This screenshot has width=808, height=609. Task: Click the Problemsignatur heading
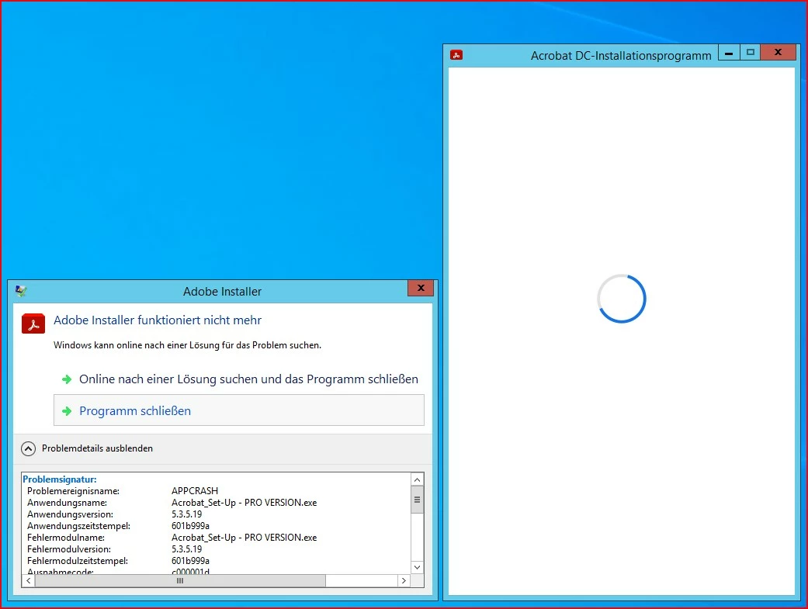60,479
